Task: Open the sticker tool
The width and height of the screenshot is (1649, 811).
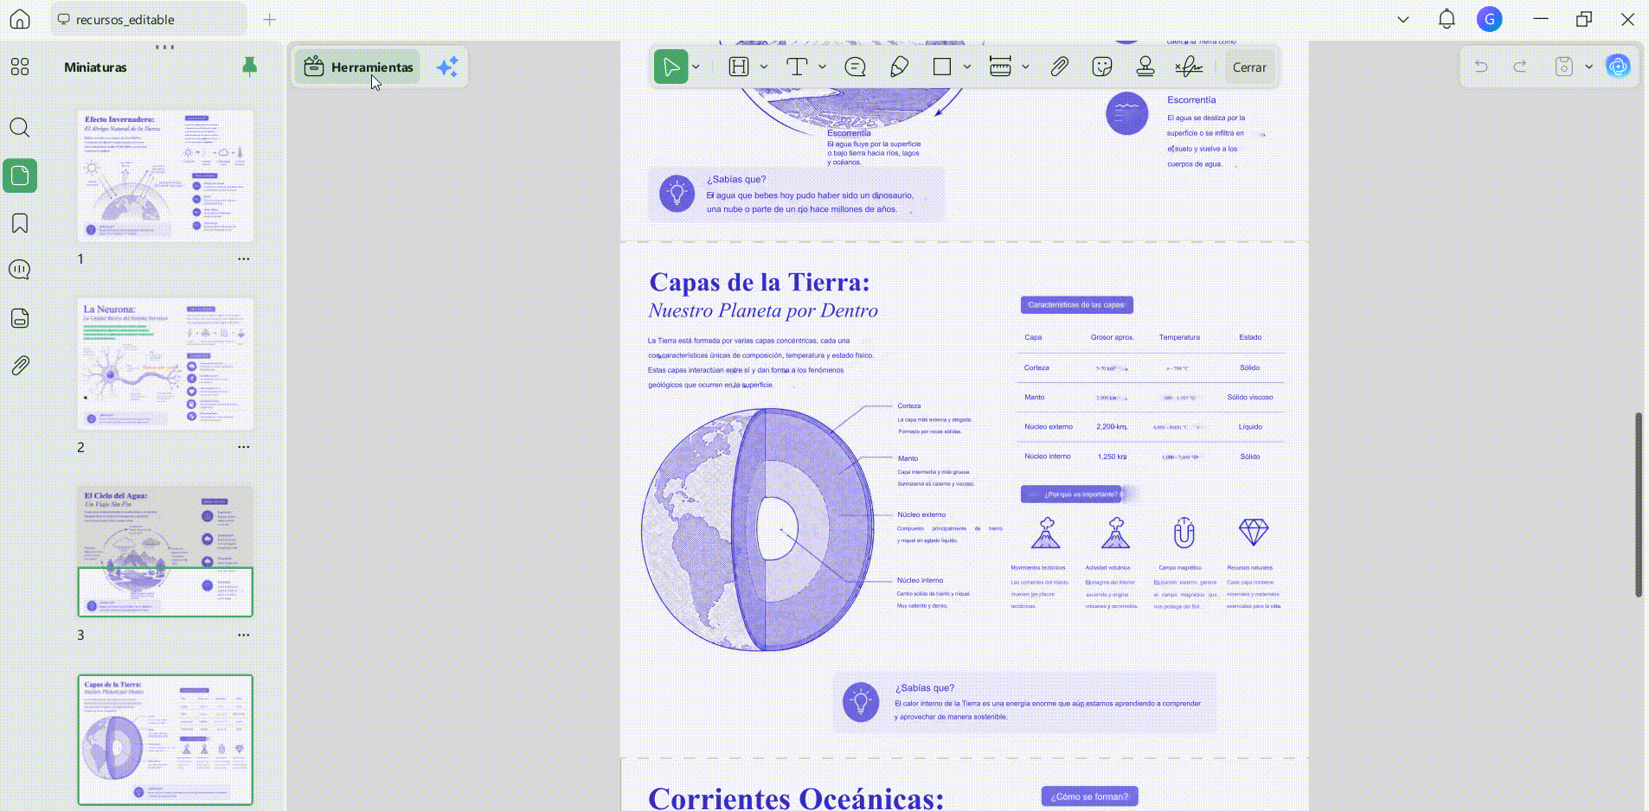Action: pyautogui.click(x=1102, y=67)
